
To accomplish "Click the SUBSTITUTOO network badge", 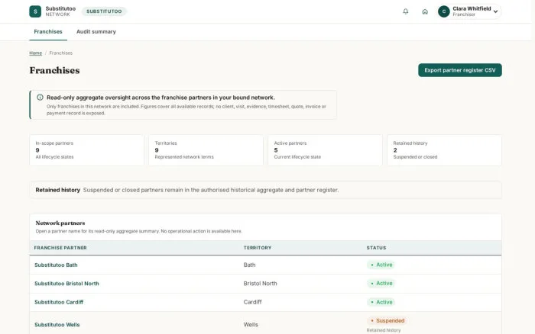I will (104, 11).
